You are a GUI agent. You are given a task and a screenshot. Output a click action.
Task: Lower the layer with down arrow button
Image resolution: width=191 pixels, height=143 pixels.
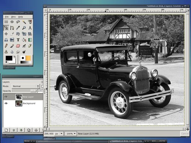21,130
